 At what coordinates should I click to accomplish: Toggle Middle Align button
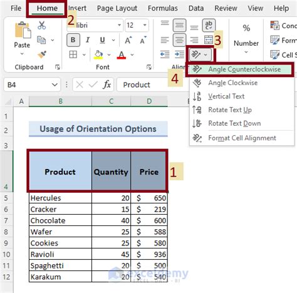coord(179,25)
